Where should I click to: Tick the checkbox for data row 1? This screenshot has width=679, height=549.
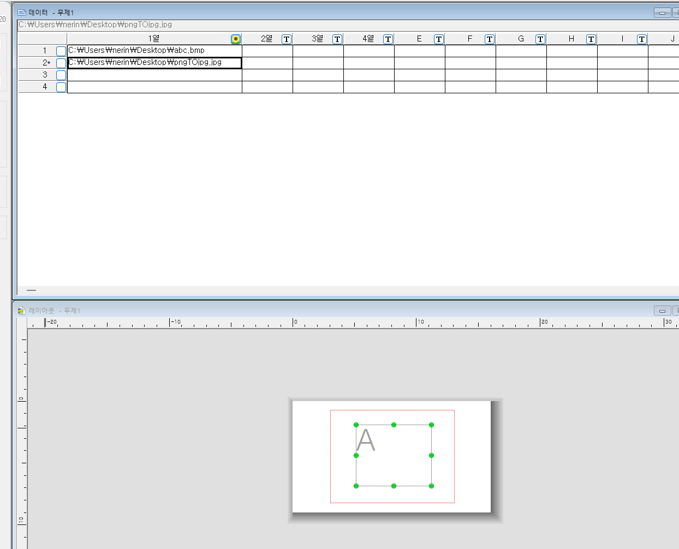[61, 51]
